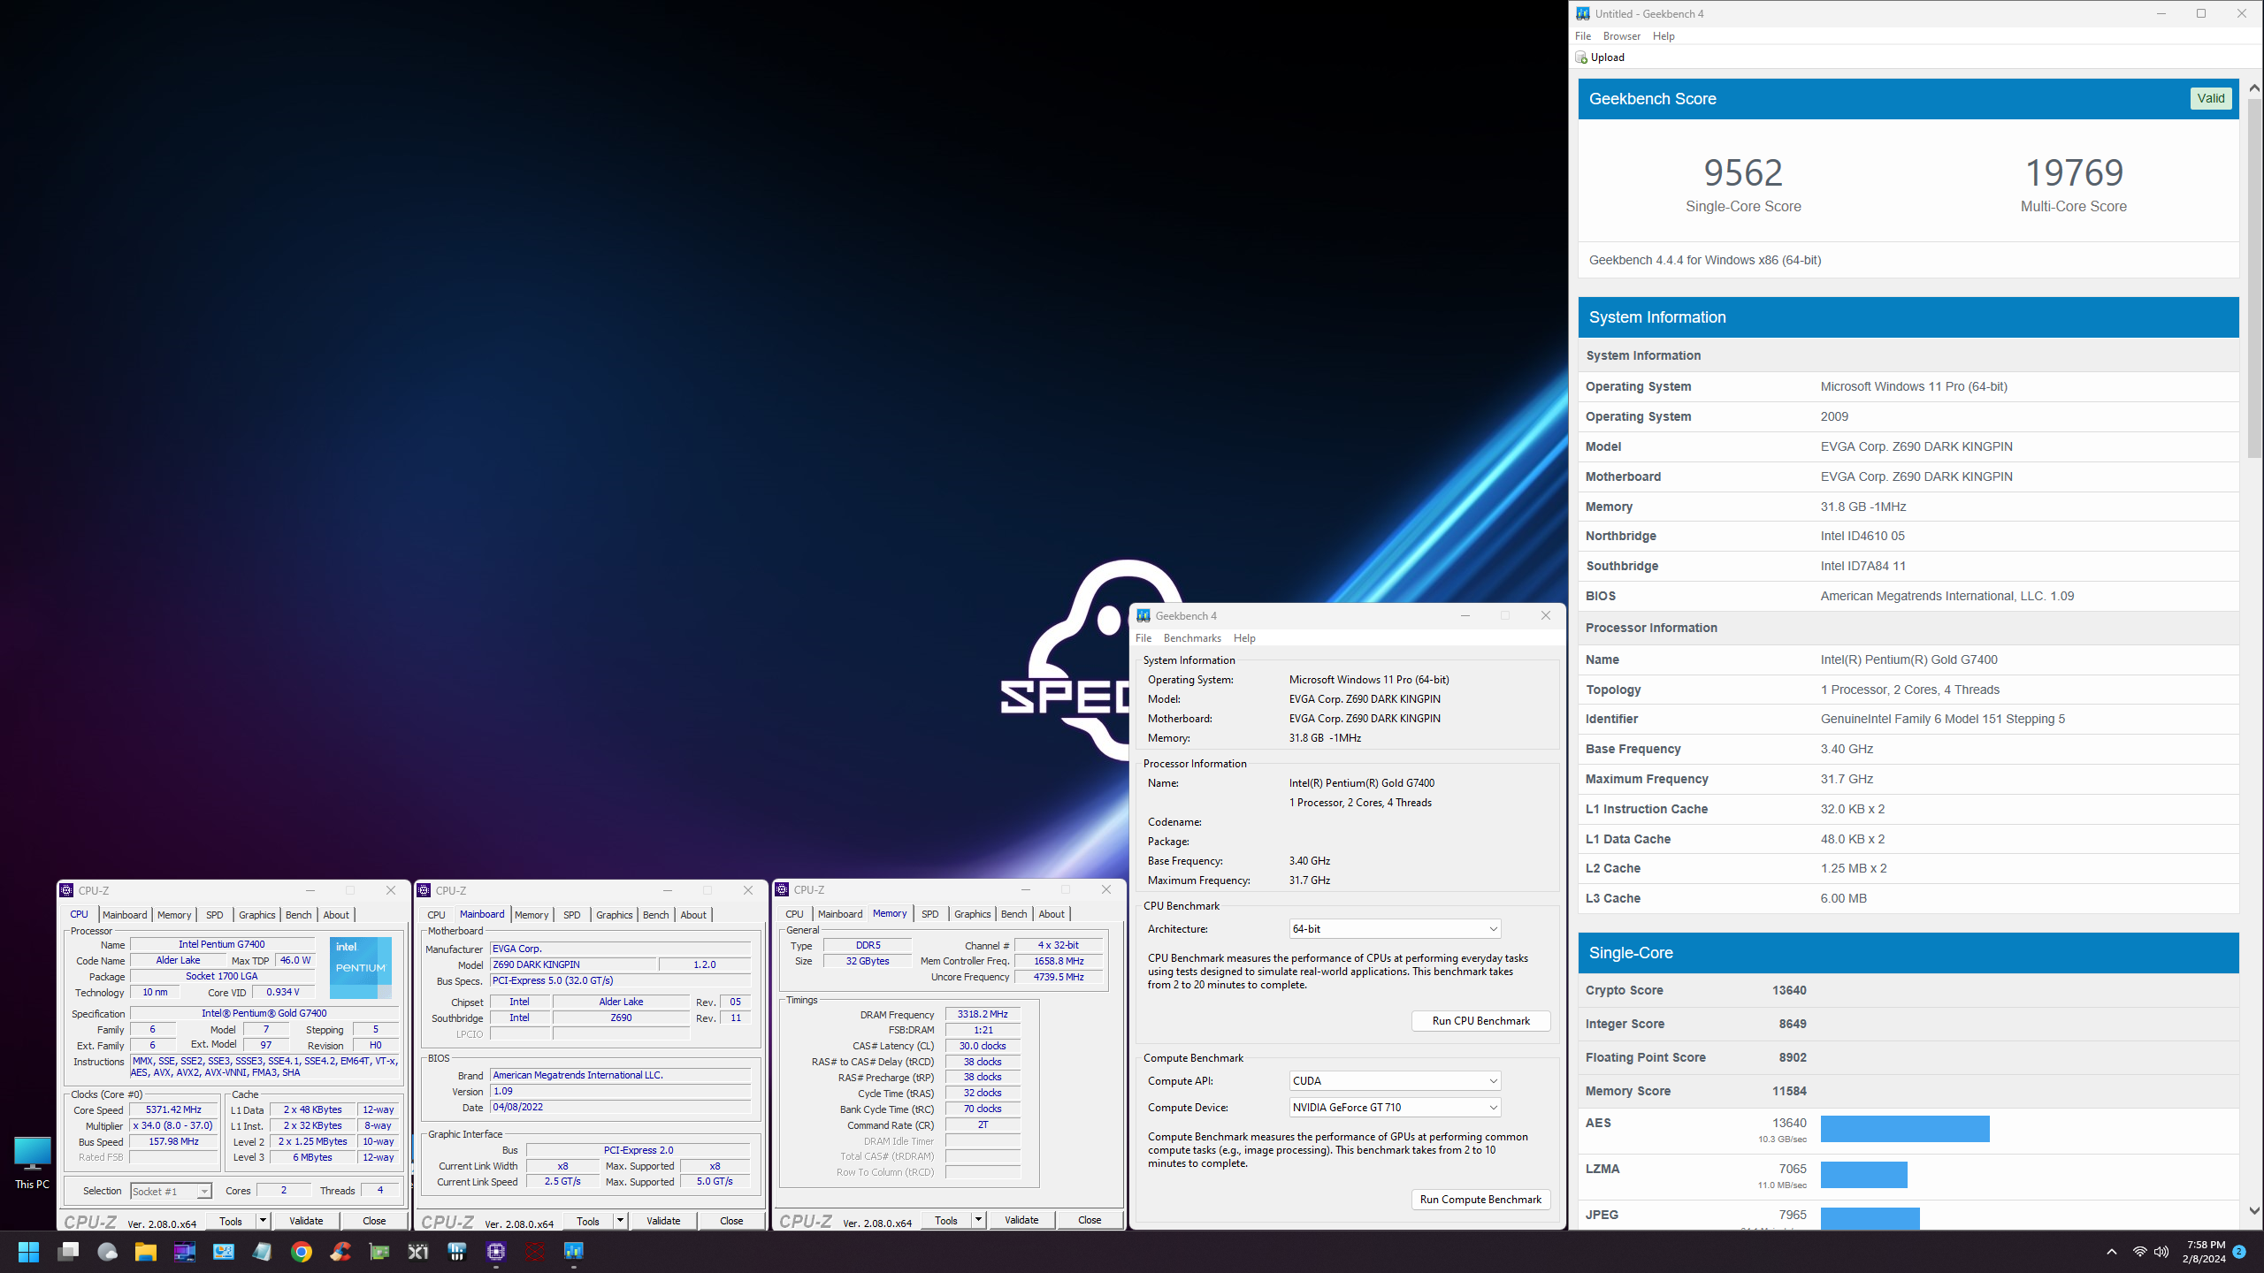
Task: Click the DRAM Frequency 3318.2 MHz value
Action: (x=983, y=1014)
